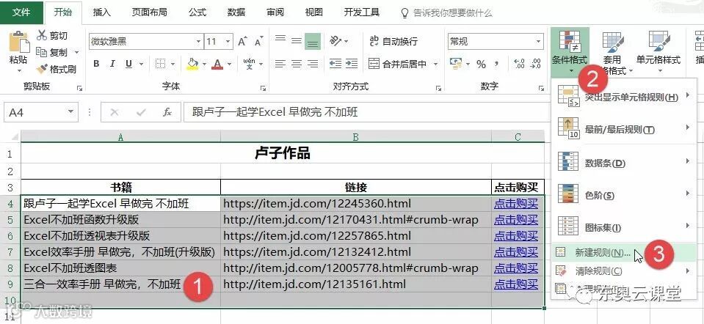
Task: Toggle bottom vertical alignment
Action: pyautogui.click(x=313, y=41)
